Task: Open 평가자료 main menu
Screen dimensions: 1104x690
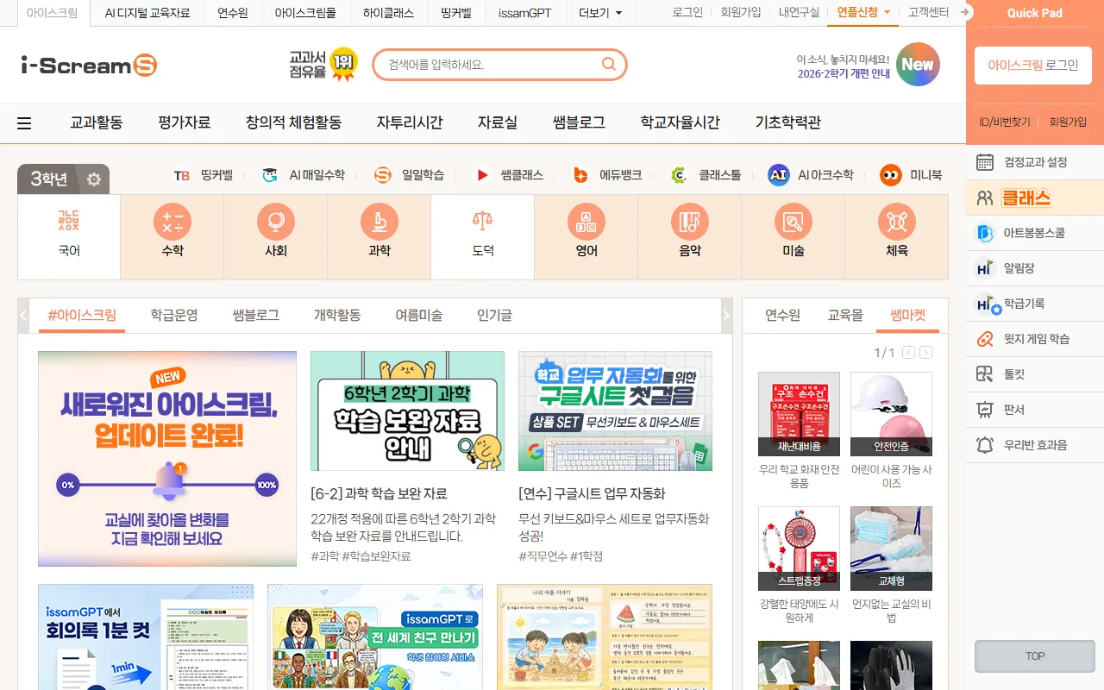Action: pyautogui.click(x=185, y=122)
